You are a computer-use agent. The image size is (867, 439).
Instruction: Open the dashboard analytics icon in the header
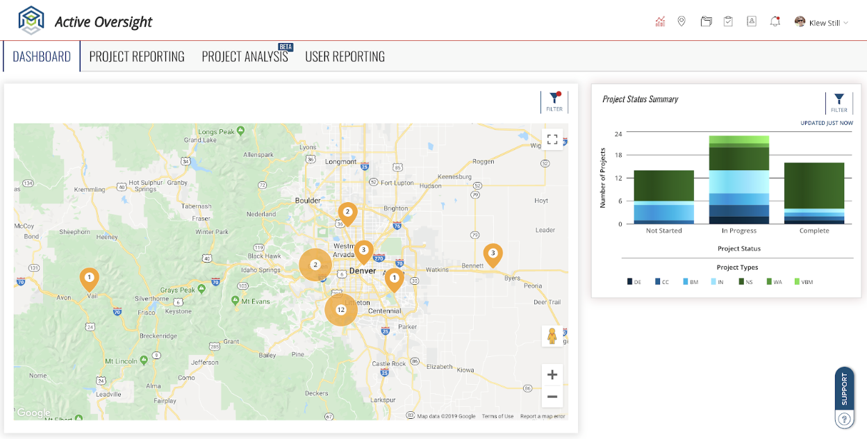(x=659, y=21)
